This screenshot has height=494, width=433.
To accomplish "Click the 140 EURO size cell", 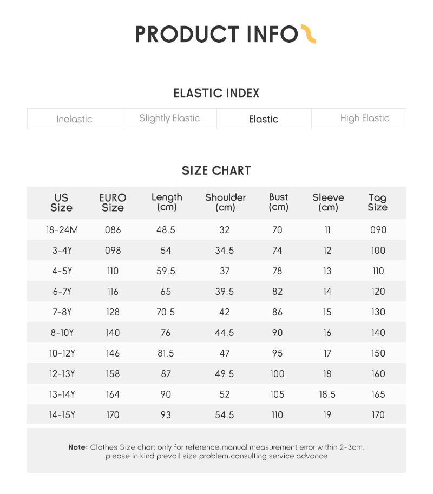I will pyautogui.click(x=113, y=333).
